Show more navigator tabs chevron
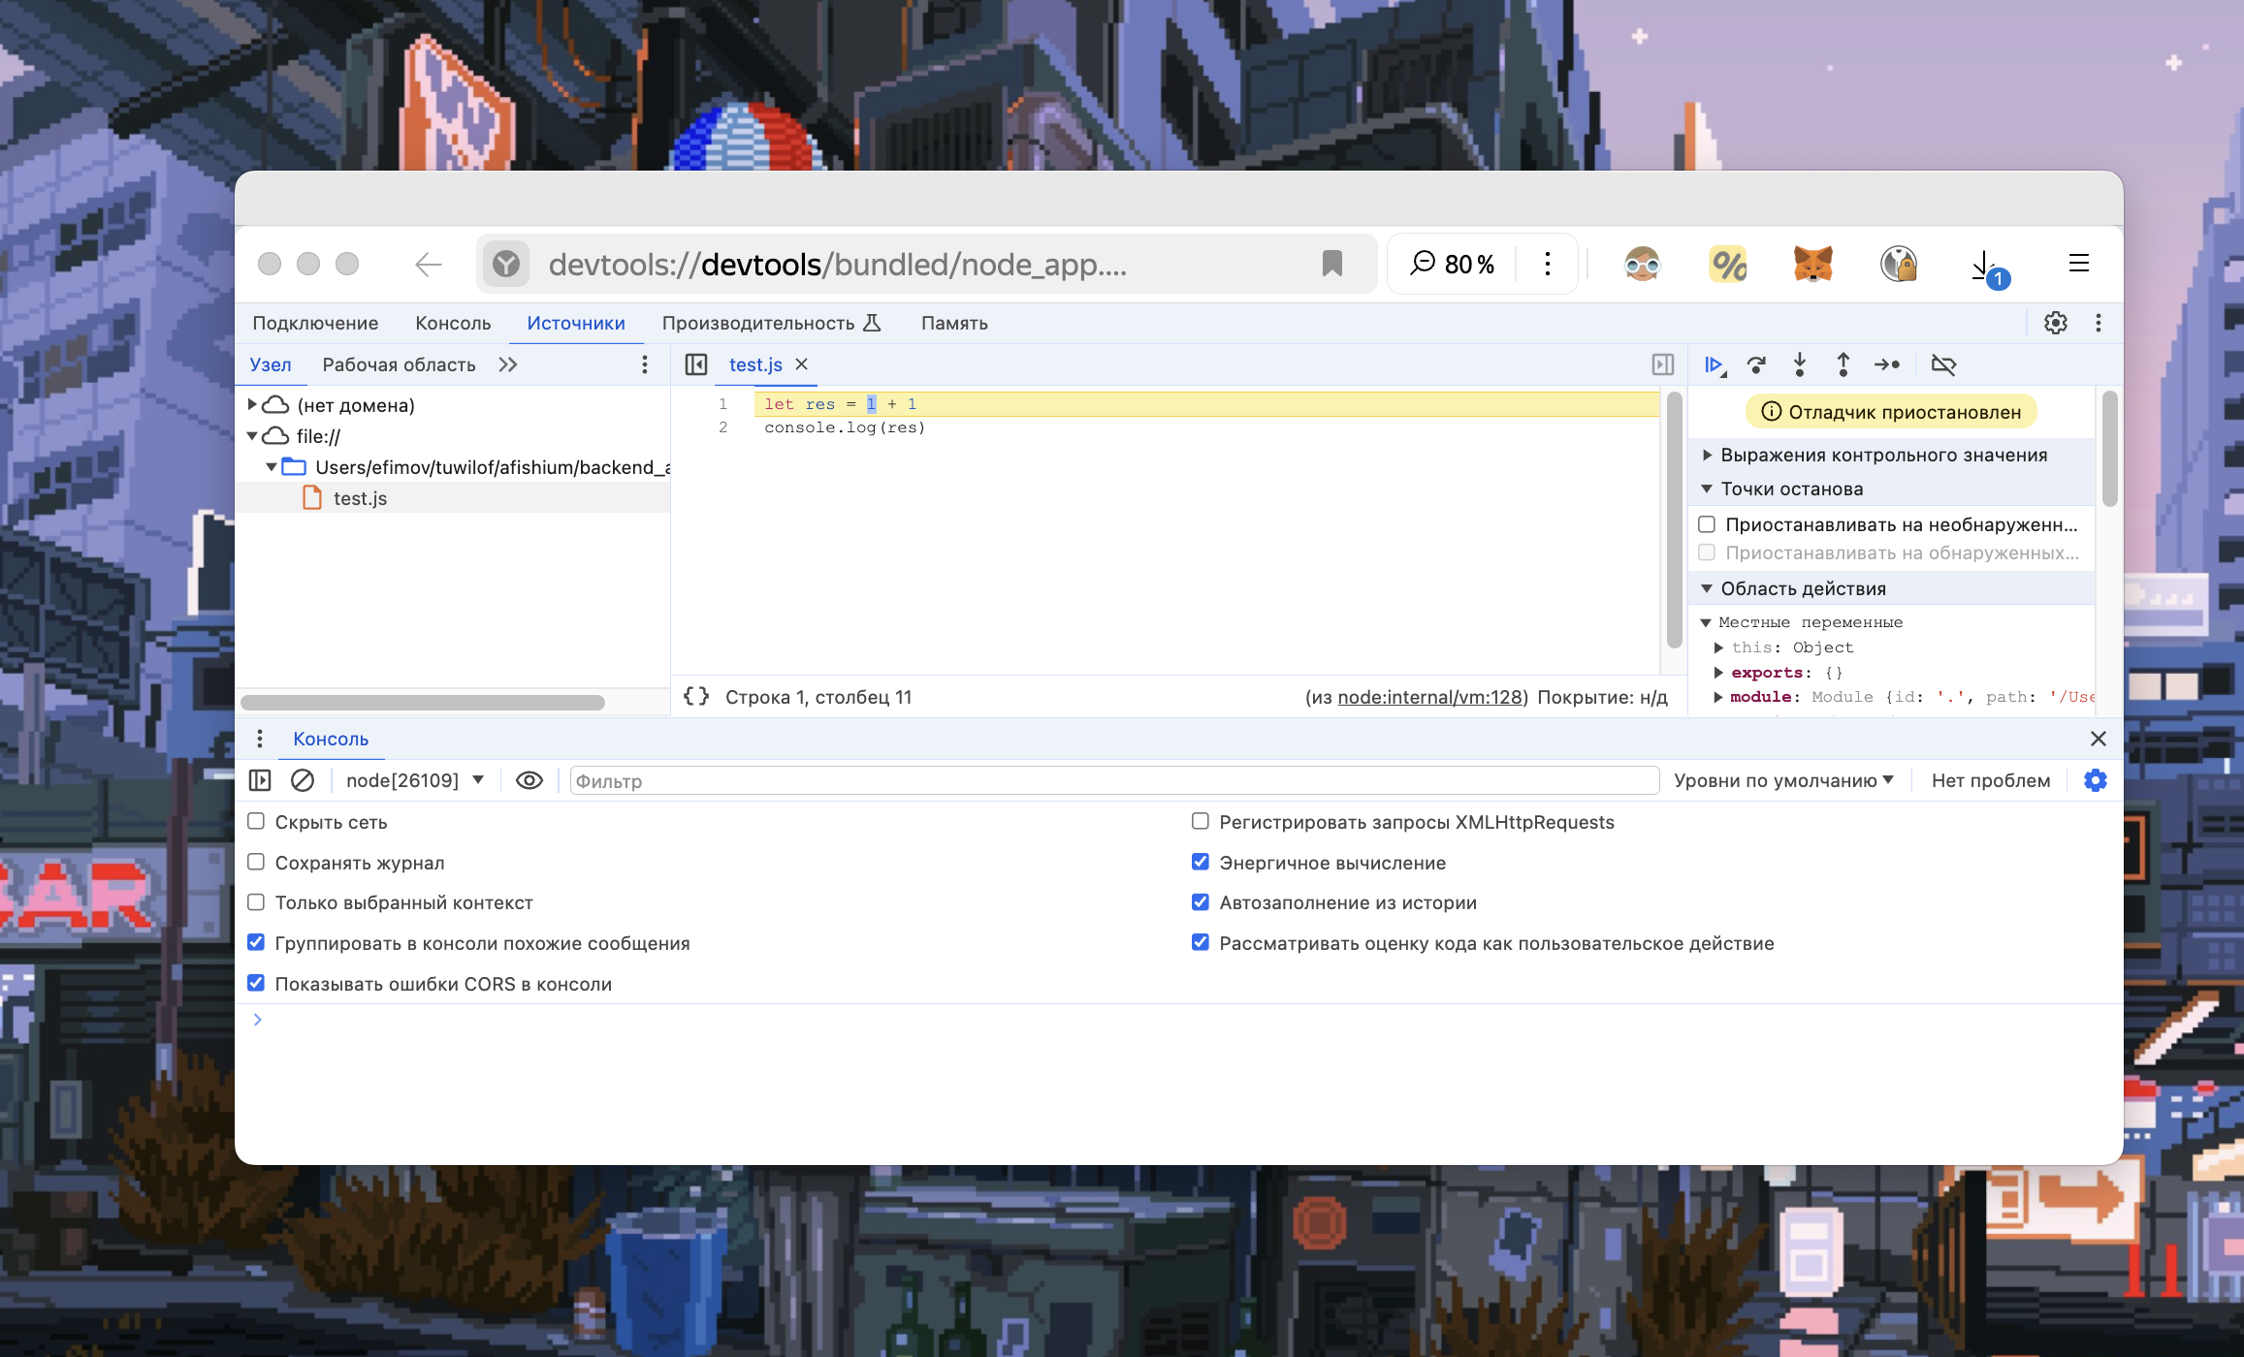The height and width of the screenshot is (1357, 2244). [x=508, y=364]
